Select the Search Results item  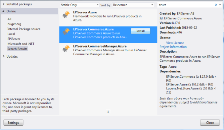coord(17,49)
